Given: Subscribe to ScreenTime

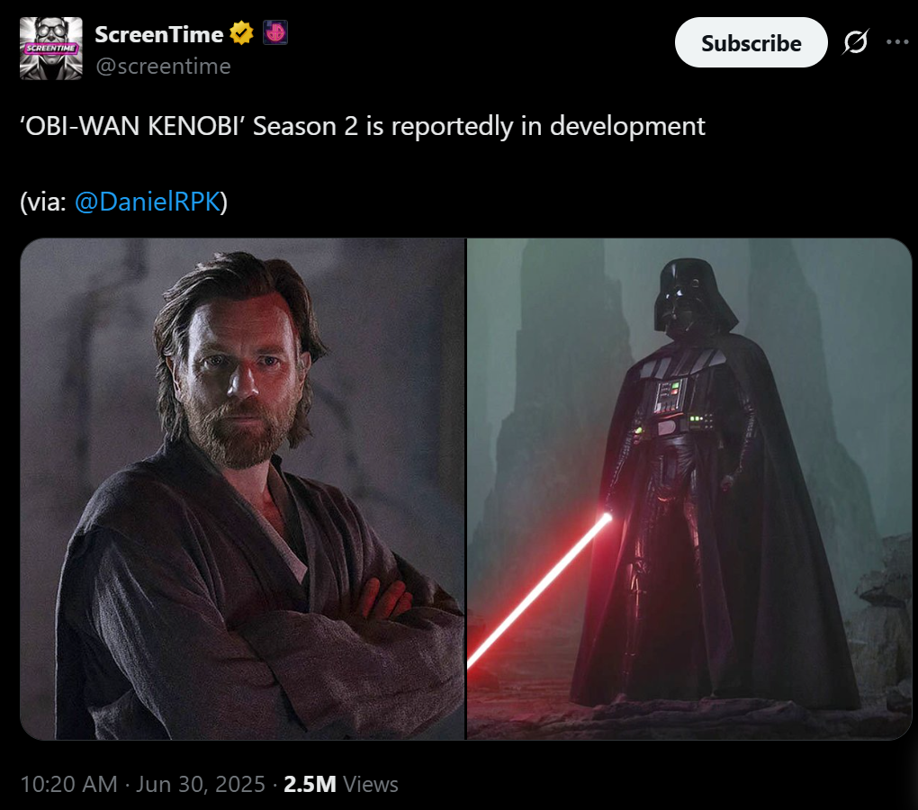Looking at the screenshot, I should (751, 42).
